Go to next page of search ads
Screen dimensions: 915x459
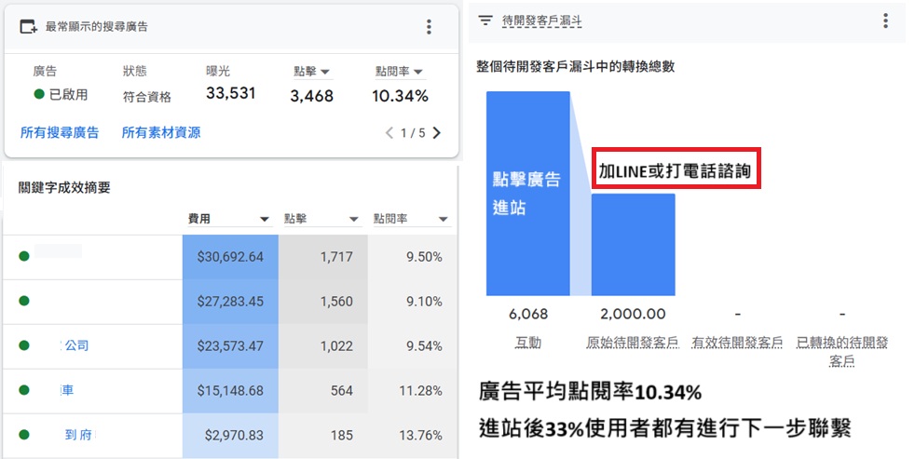(437, 133)
